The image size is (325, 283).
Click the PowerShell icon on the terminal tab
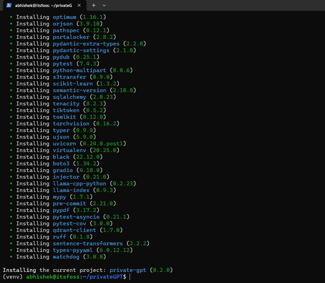tap(9, 5)
